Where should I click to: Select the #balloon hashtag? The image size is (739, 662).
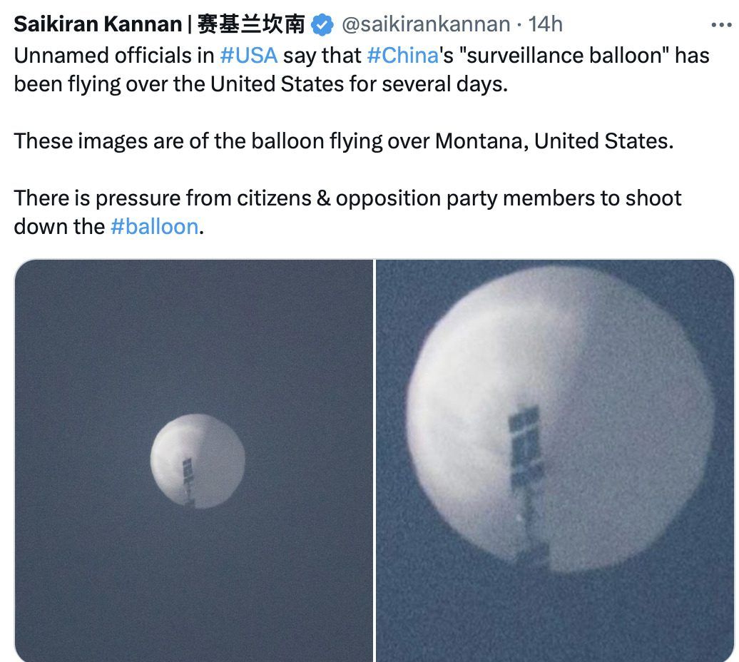pyautogui.click(x=154, y=227)
